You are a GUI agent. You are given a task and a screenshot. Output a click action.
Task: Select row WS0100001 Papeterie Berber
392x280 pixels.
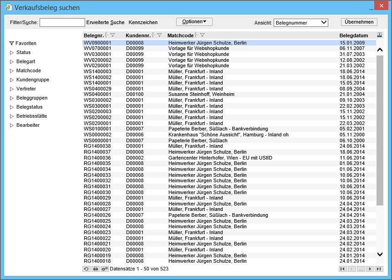click(229, 129)
